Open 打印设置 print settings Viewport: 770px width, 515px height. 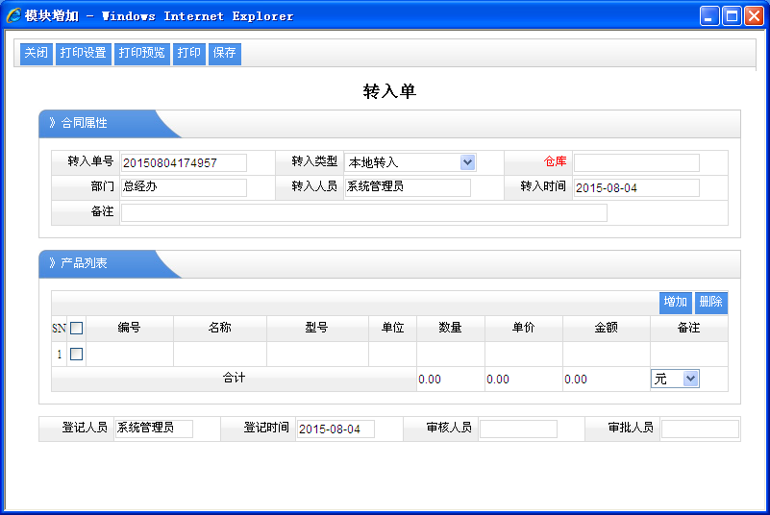83,54
